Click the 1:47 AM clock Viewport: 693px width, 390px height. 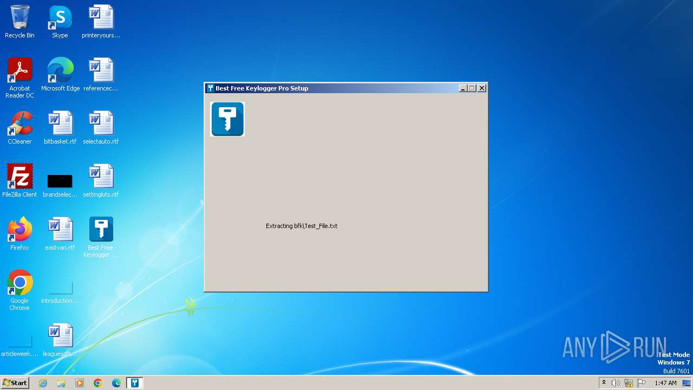pyautogui.click(x=665, y=383)
